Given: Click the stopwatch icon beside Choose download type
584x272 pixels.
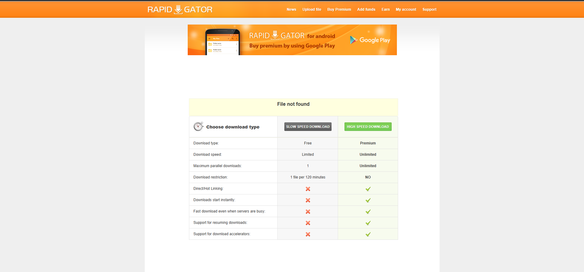Looking at the screenshot, I should [198, 126].
